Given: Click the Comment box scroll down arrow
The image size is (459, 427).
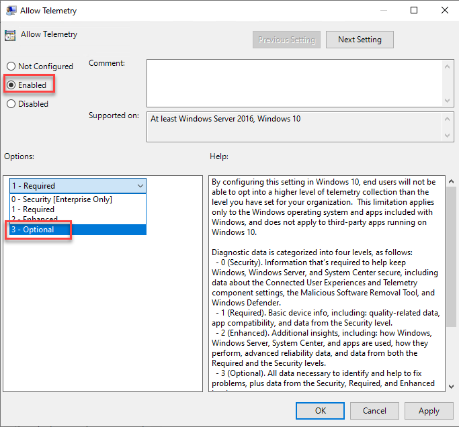Looking at the screenshot, I should (x=447, y=100).
